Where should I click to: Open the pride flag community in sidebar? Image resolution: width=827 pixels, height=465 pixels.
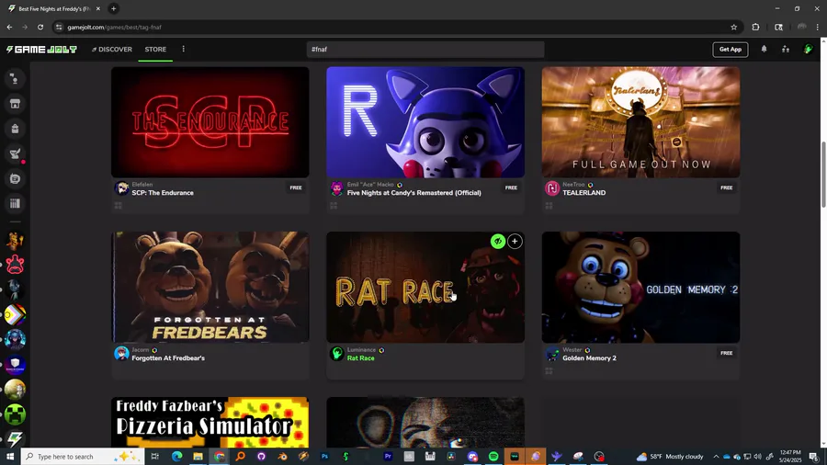click(15, 315)
